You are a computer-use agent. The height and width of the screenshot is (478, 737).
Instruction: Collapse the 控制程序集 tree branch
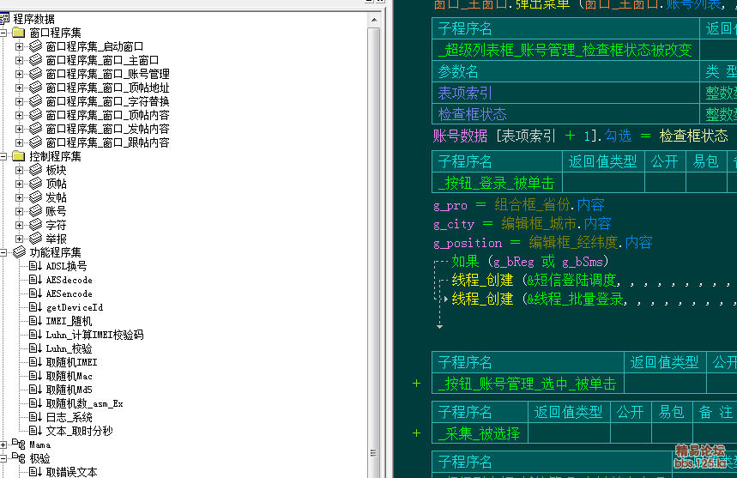[4, 156]
